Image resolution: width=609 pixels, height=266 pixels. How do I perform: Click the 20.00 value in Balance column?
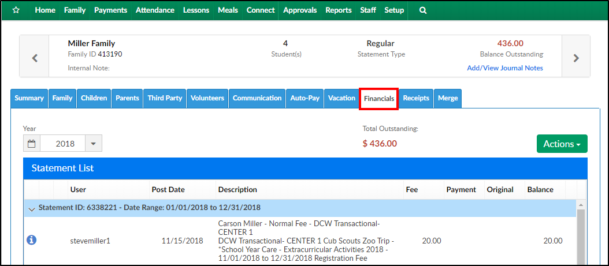pos(553,241)
